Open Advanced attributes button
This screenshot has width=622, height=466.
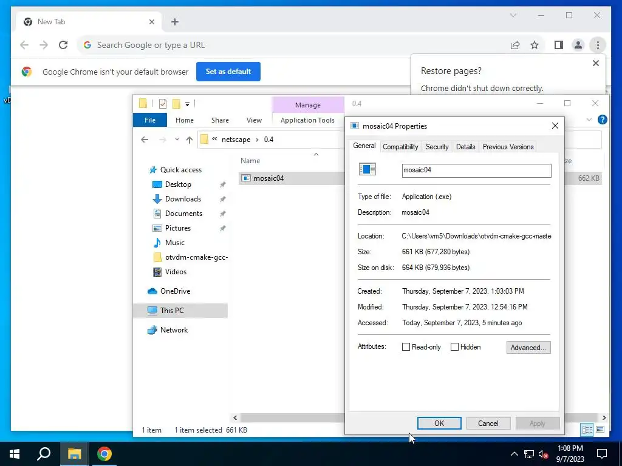point(528,348)
